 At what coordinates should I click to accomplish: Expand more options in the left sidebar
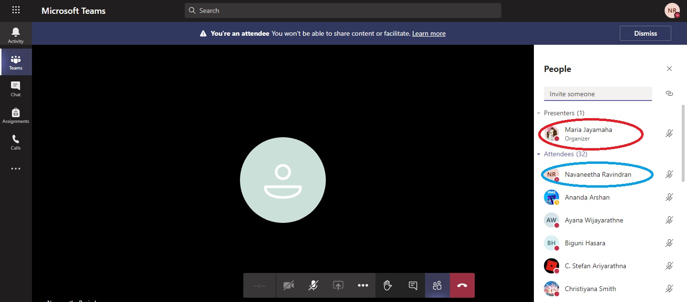pos(16,168)
